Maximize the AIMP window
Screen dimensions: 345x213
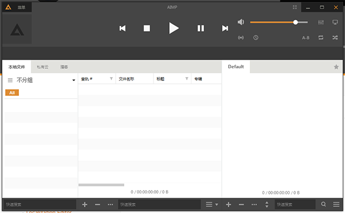321,7
